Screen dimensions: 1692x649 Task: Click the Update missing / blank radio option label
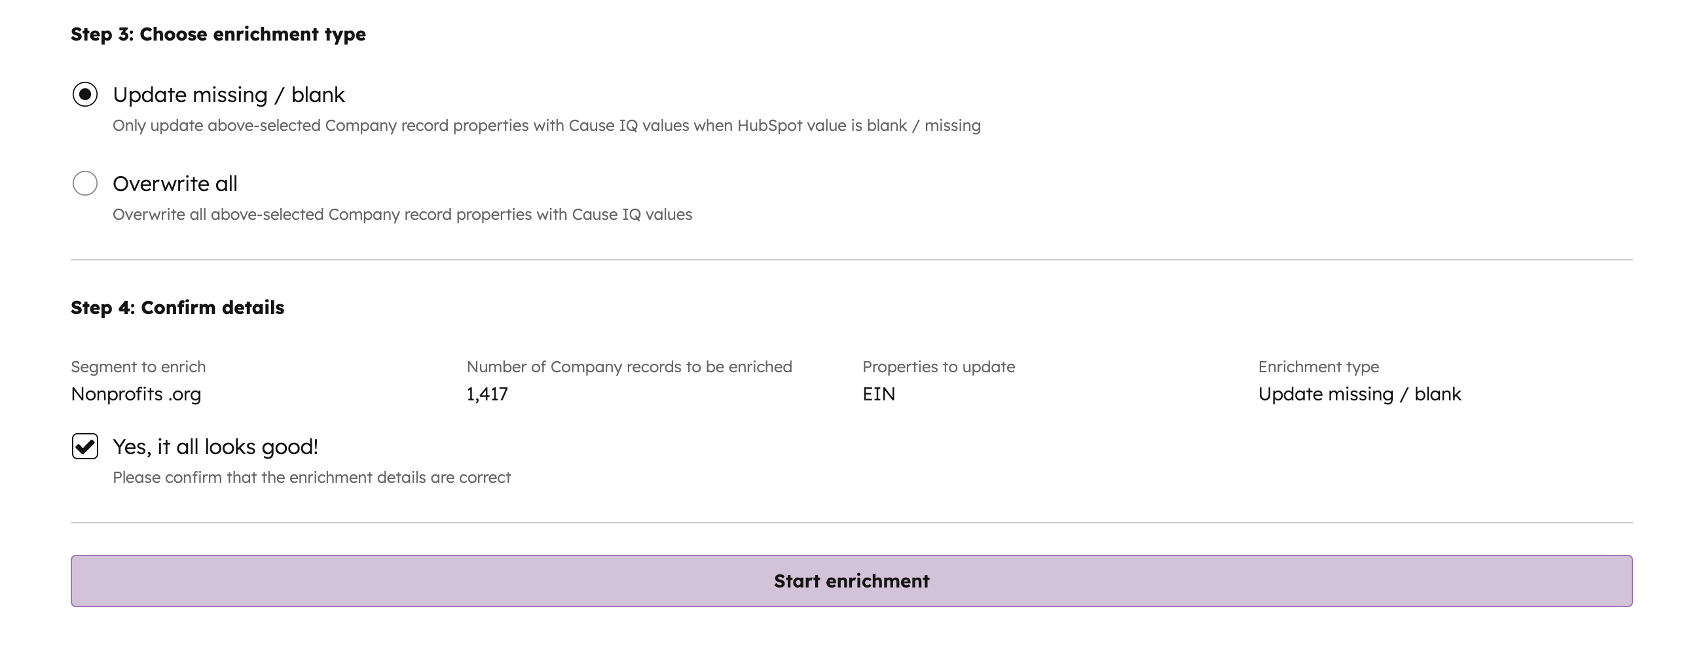[x=229, y=95]
